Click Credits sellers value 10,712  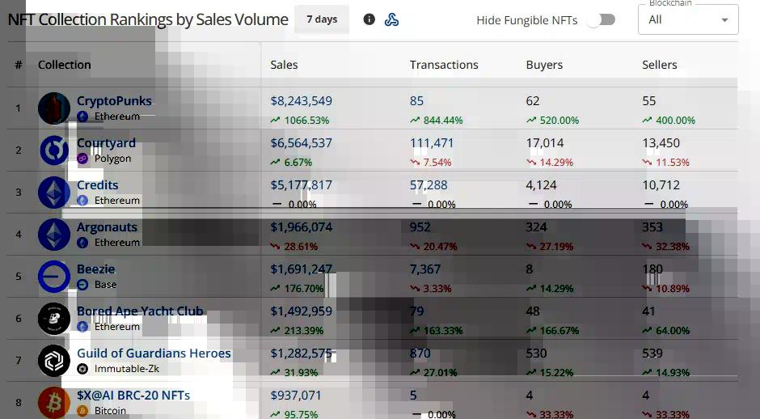[x=661, y=184]
